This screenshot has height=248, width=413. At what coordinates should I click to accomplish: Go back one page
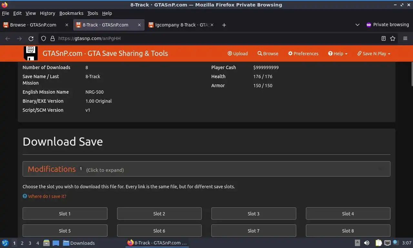tap(8, 38)
